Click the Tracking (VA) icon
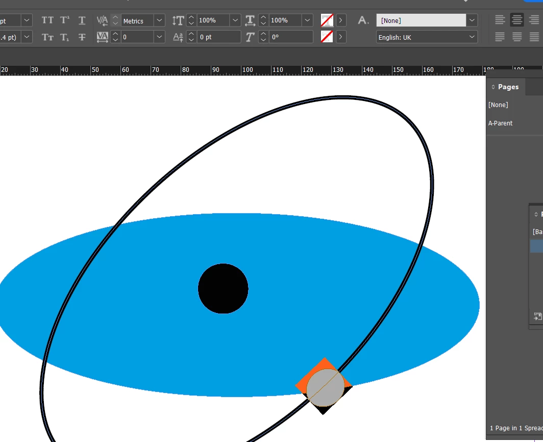This screenshot has height=442, width=543. click(x=102, y=37)
